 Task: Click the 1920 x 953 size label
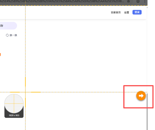(x=14, y=115)
